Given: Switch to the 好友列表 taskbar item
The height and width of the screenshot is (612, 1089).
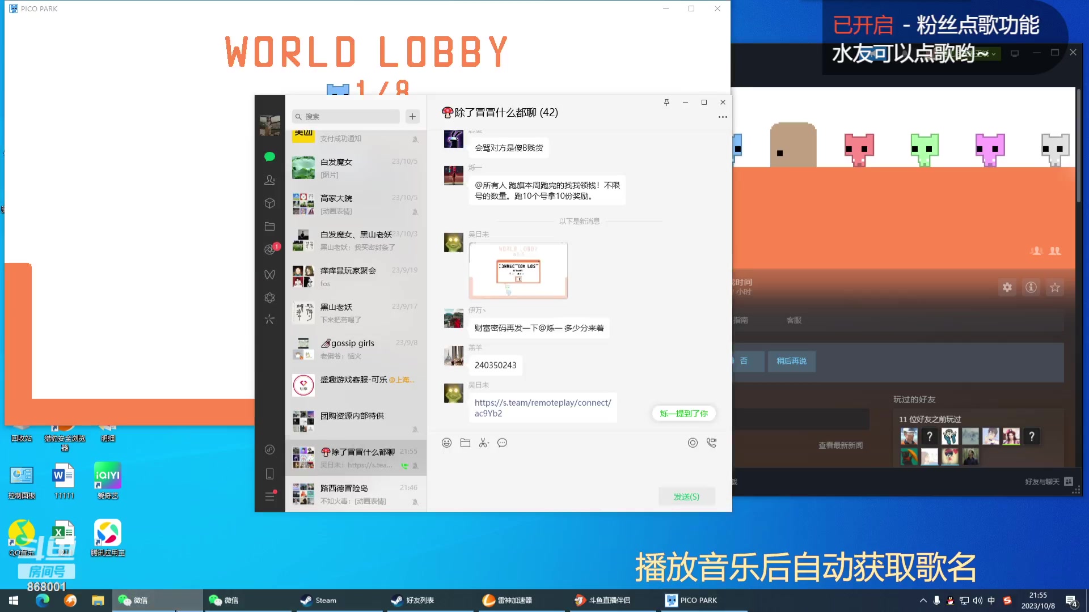Looking at the screenshot, I should coord(429,600).
